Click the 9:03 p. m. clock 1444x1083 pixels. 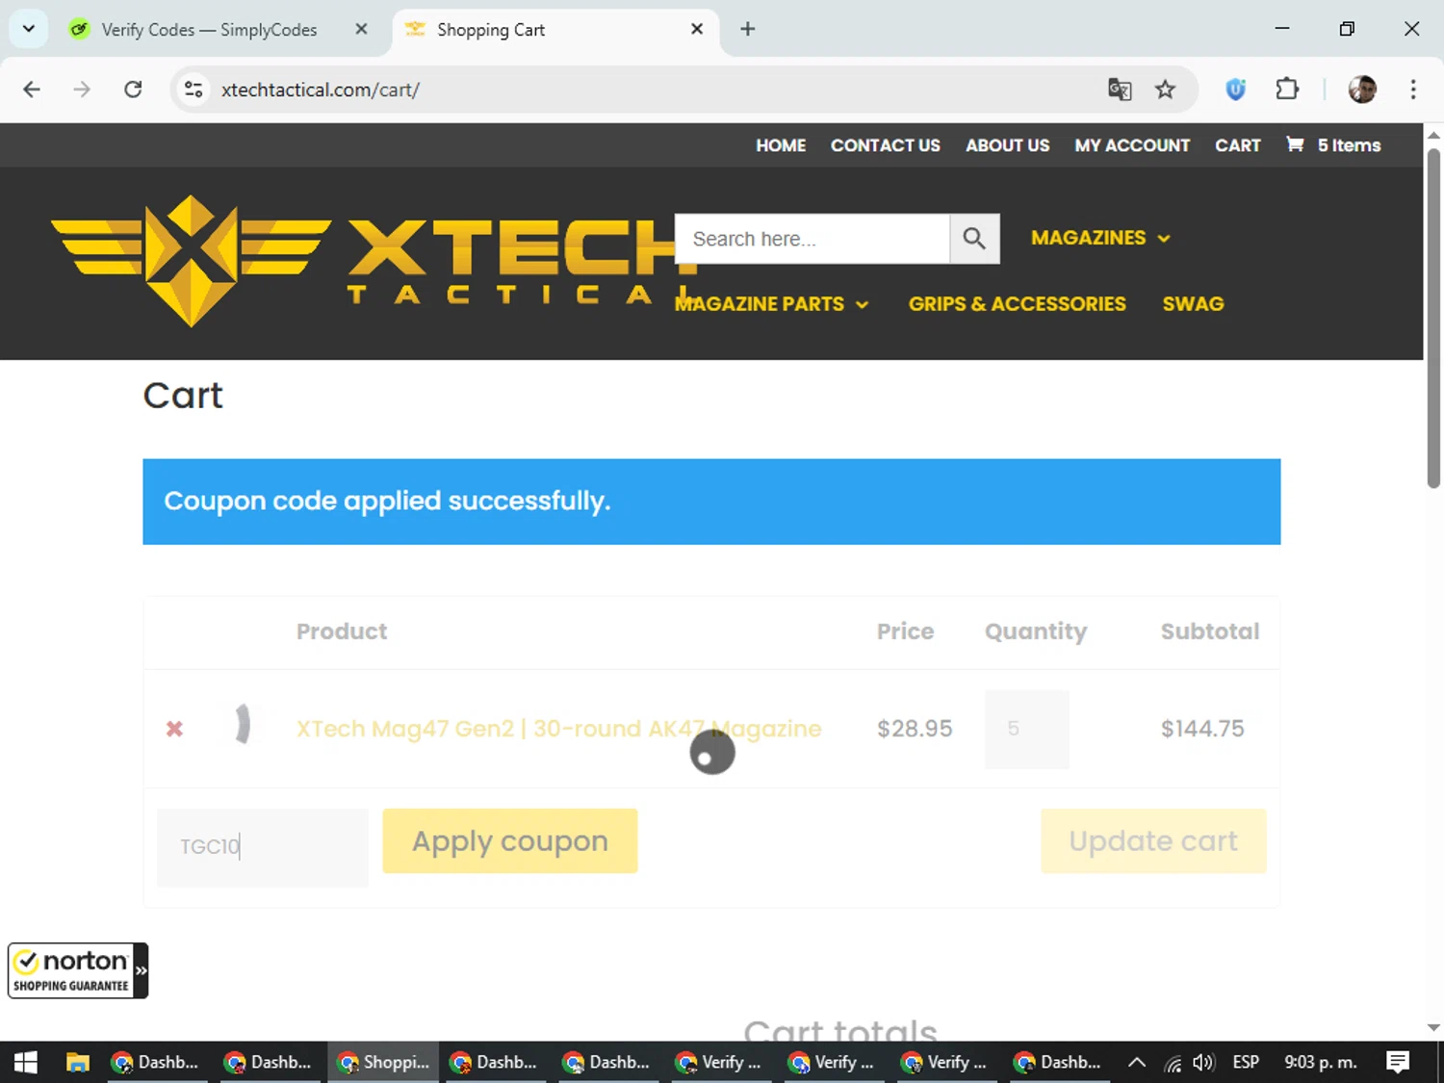(x=1321, y=1062)
